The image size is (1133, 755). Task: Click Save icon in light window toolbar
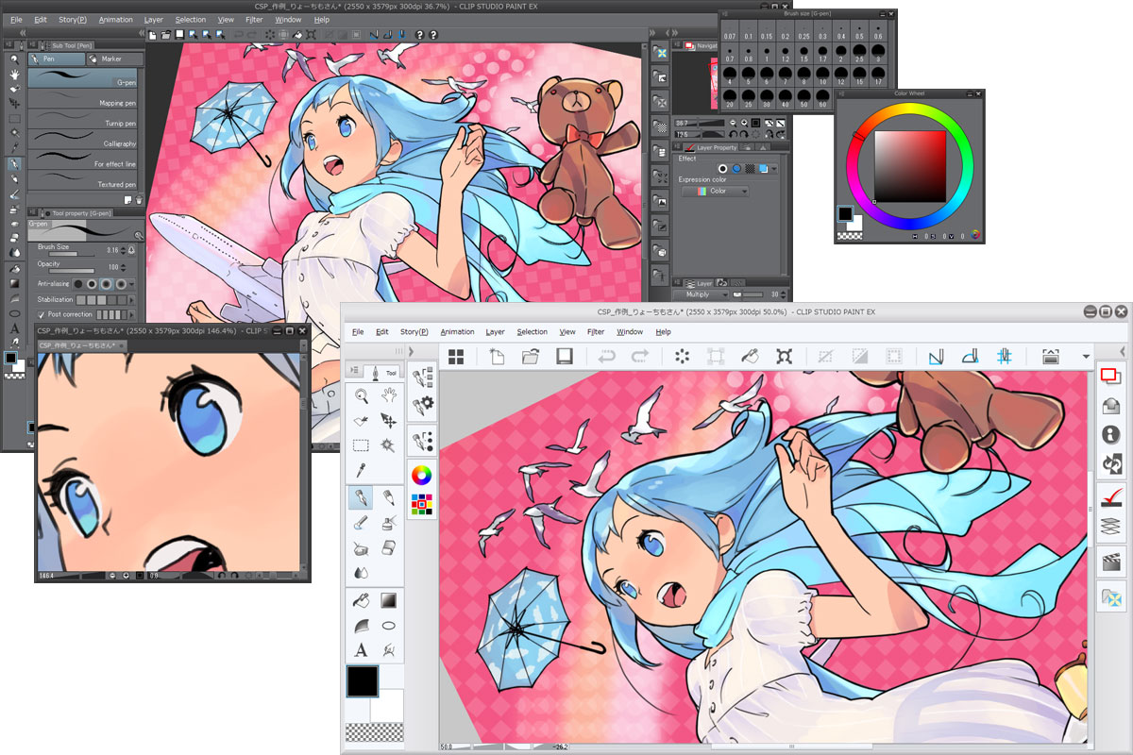click(x=565, y=357)
